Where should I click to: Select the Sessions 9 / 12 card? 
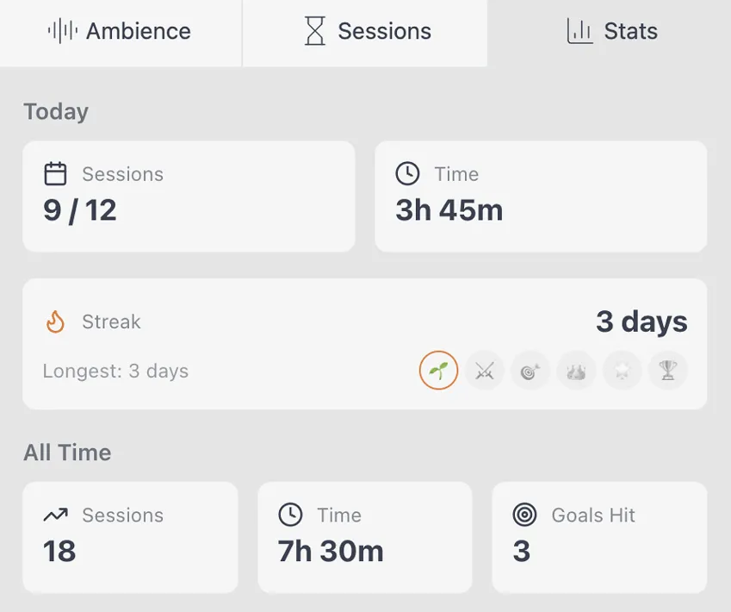click(x=189, y=196)
